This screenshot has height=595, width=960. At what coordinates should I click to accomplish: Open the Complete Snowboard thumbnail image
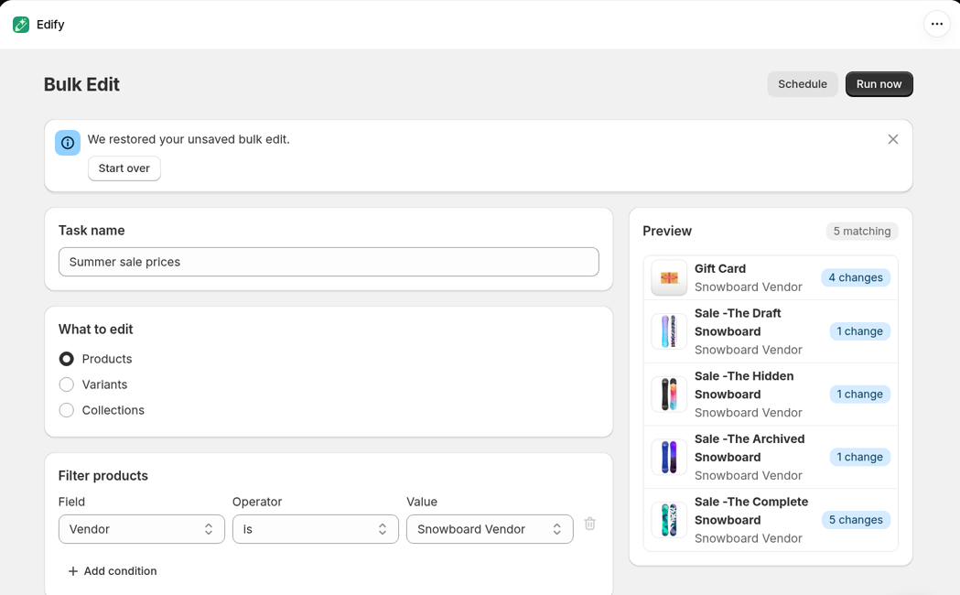coord(669,520)
